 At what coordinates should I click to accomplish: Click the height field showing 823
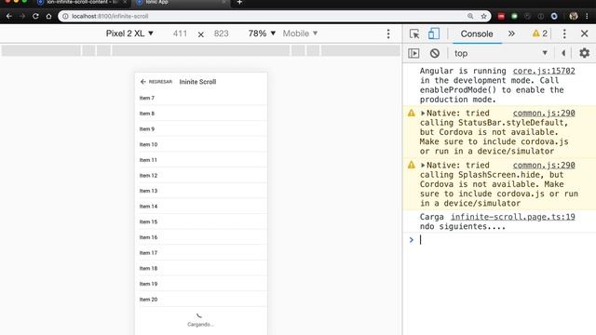click(222, 33)
